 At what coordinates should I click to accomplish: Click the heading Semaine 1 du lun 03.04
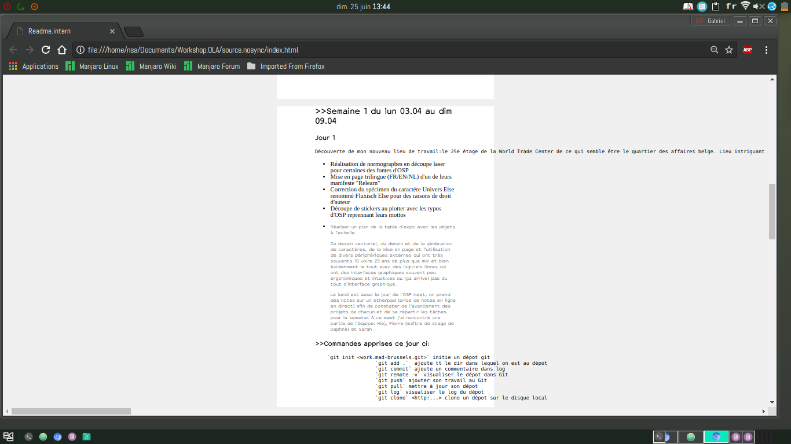[x=383, y=116]
